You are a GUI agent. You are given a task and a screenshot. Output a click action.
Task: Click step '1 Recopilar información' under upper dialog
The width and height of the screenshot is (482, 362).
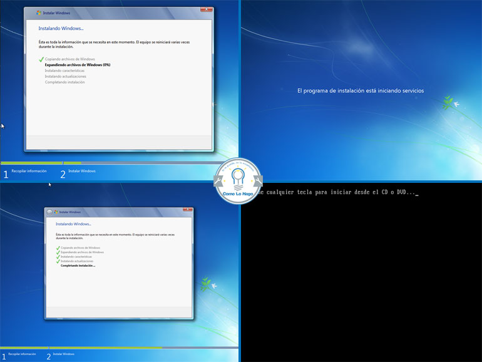[x=25, y=173]
